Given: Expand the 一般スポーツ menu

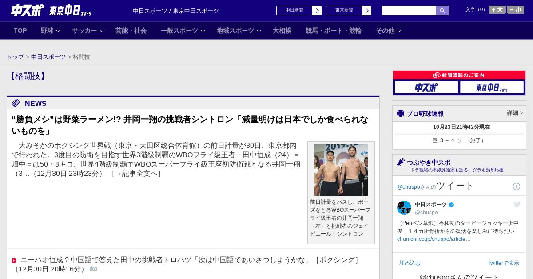Looking at the screenshot, I should point(183,31).
